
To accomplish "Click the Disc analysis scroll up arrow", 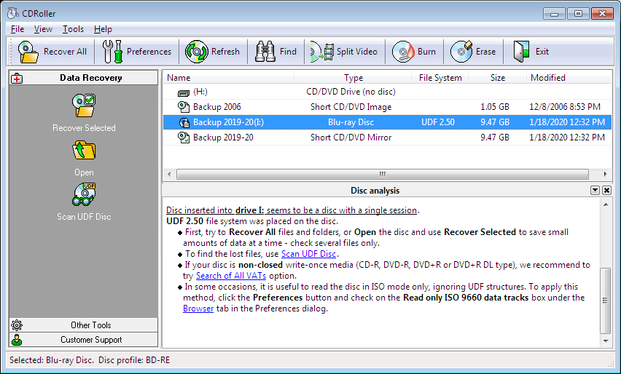I will (606, 204).
